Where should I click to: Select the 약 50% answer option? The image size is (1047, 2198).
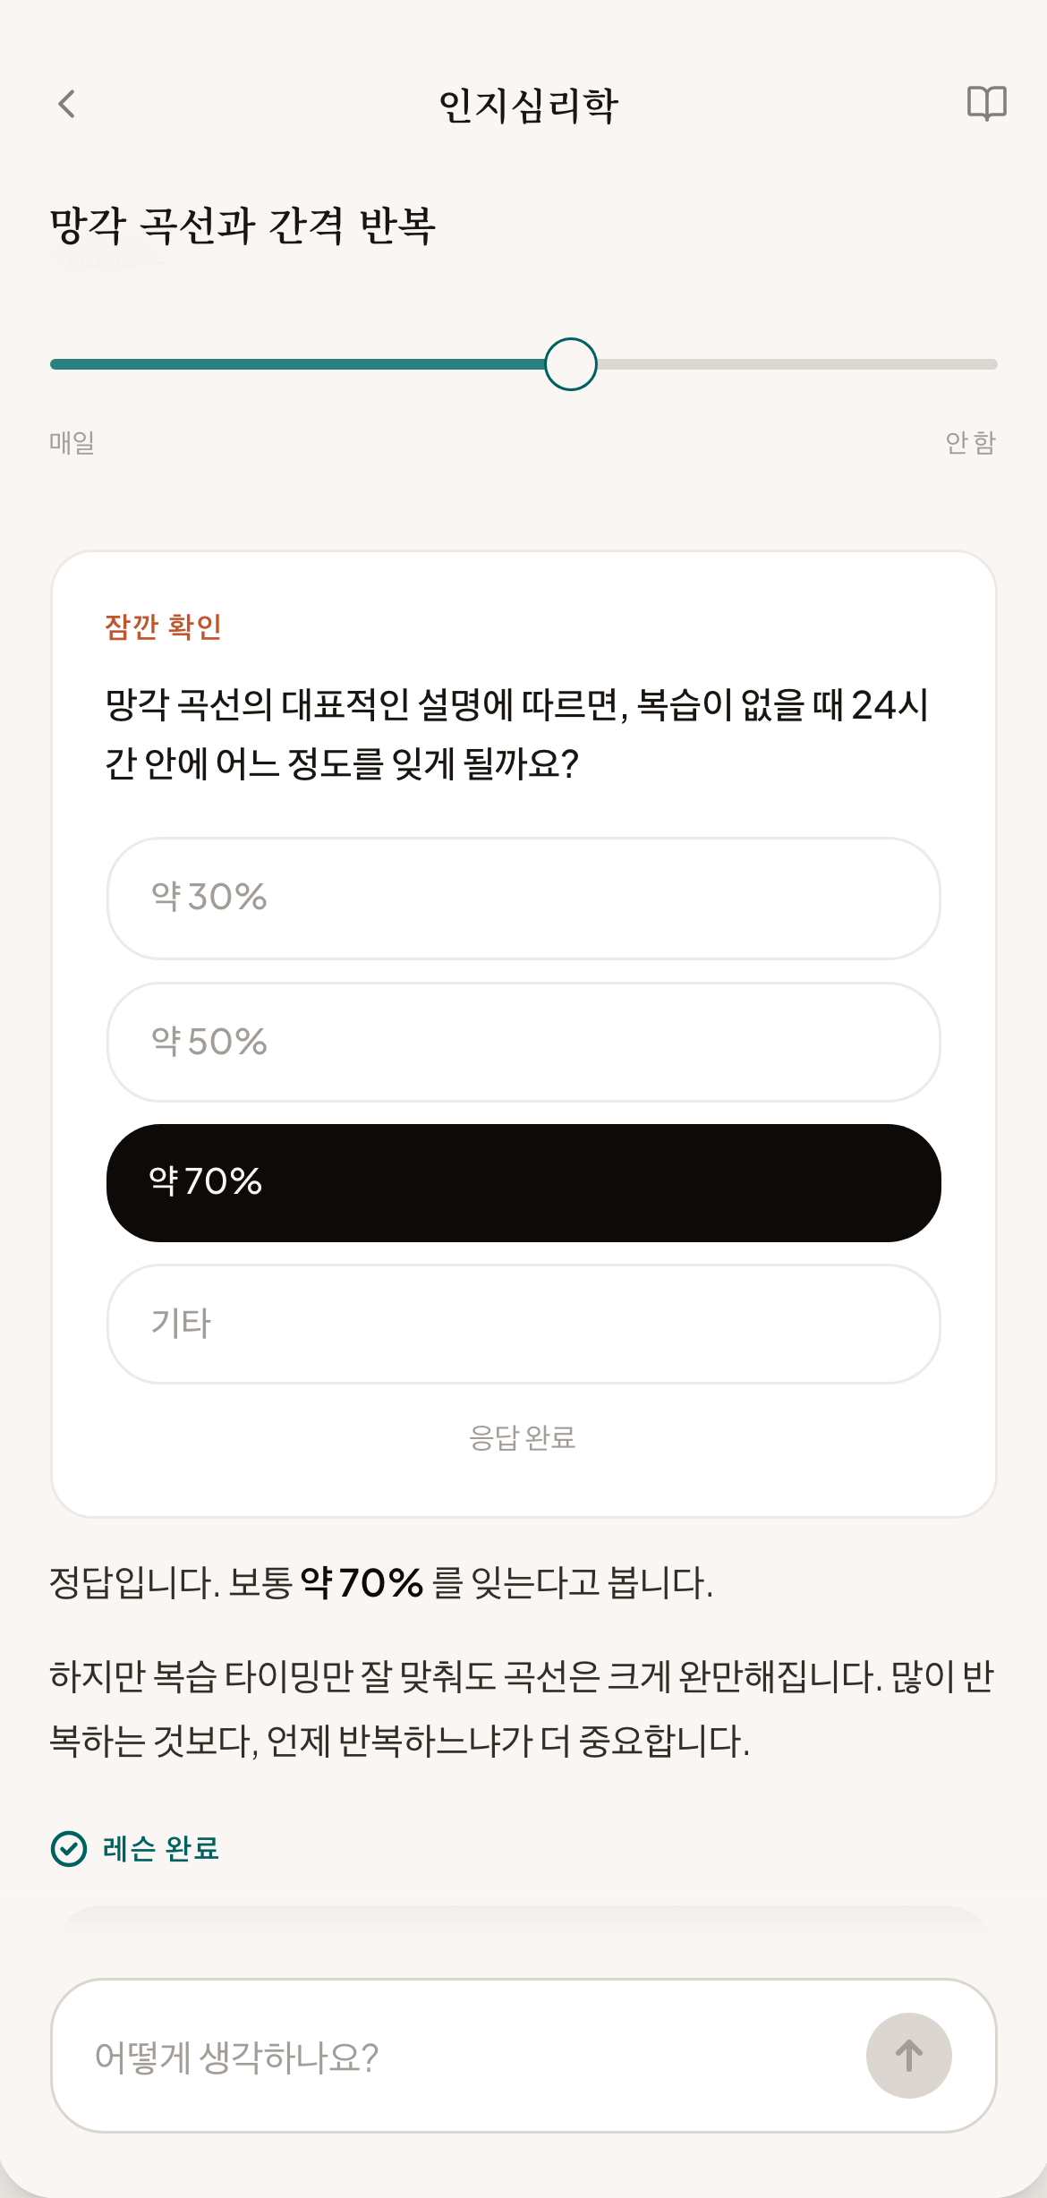coord(523,1042)
